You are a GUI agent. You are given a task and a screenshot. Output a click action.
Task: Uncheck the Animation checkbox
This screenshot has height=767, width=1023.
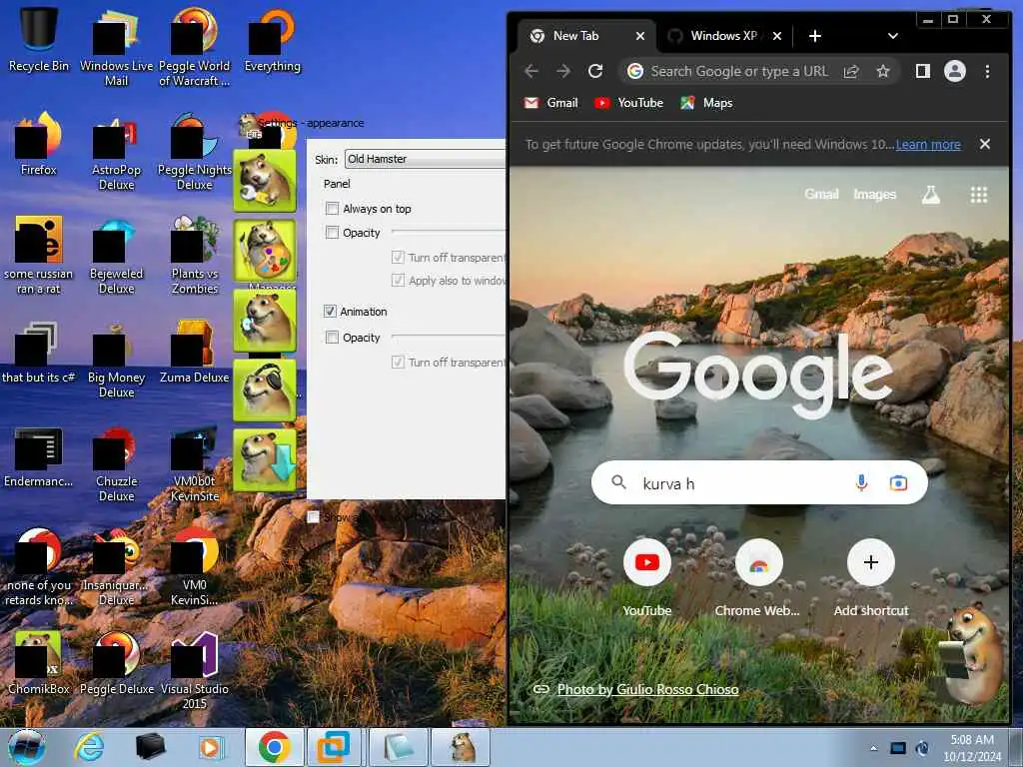pos(330,312)
